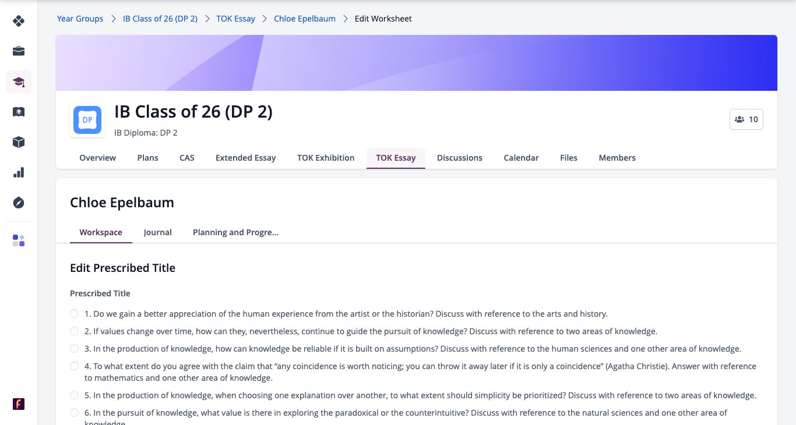Open Chloe Epelbaum breadcrumb link

coord(305,19)
